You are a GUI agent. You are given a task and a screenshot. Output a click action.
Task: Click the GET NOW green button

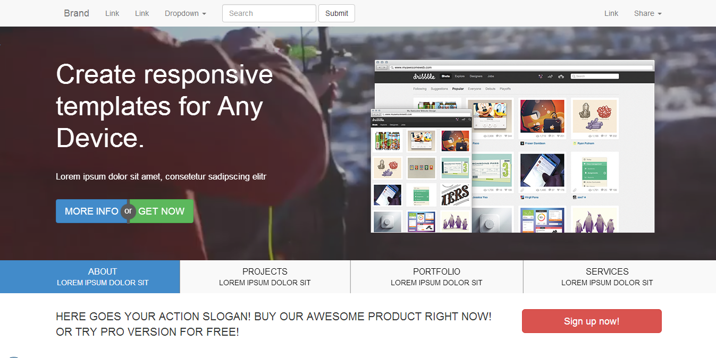click(161, 211)
